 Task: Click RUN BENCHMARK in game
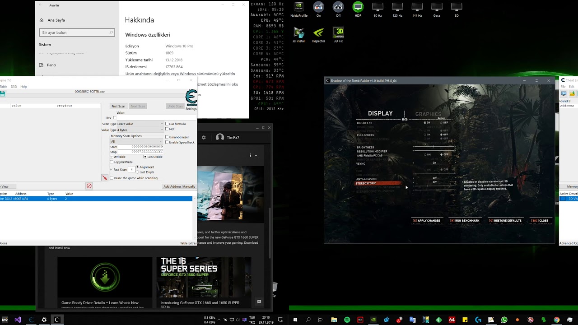click(x=465, y=221)
